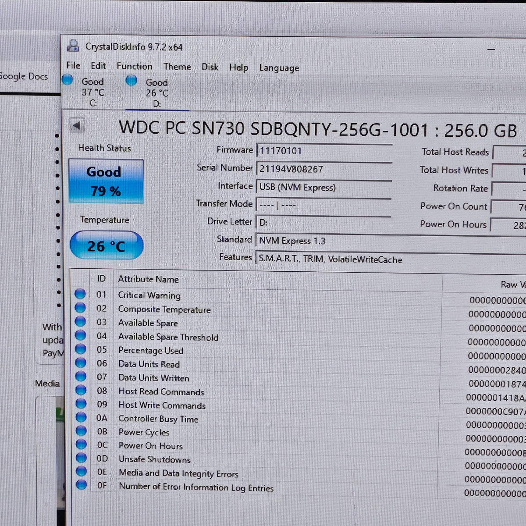Click the Unsafe Shutdowns status orb
This screenshot has width=526, height=526.
click(x=81, y=458)
